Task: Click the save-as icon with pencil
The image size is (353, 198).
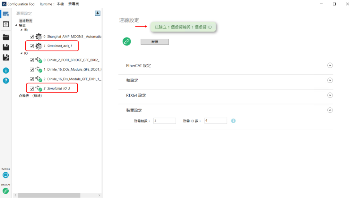Action: 6,58
